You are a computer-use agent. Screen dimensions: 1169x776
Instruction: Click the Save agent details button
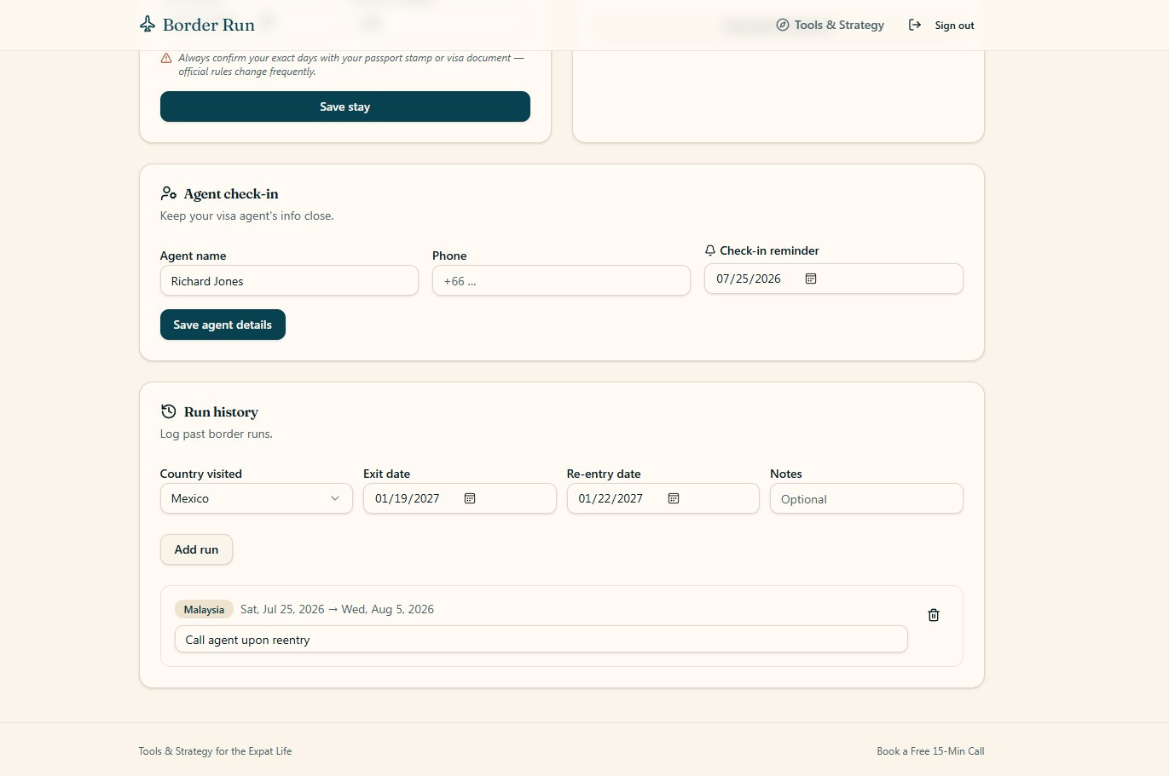(223, 325)
